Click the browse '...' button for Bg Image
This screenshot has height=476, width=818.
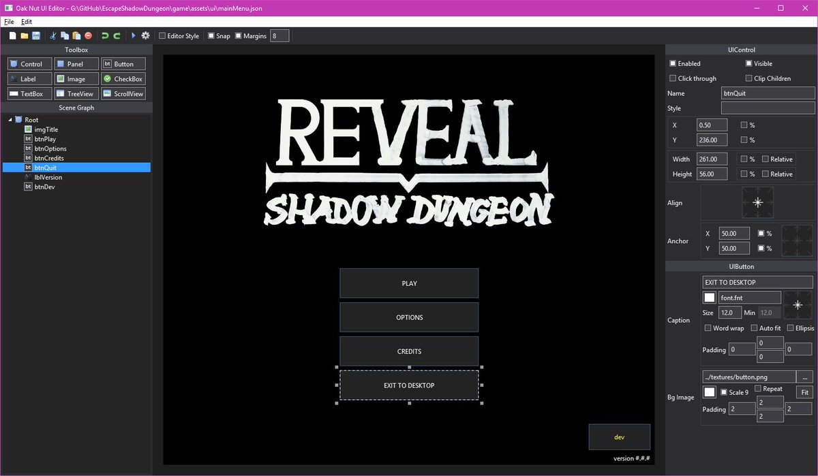point(806,377)
